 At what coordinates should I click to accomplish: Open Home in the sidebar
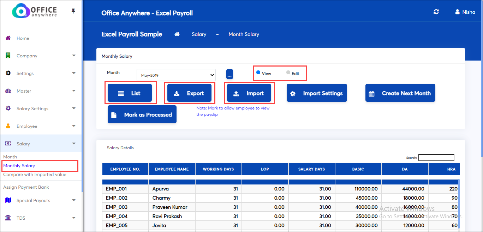[x=23, y=38]
